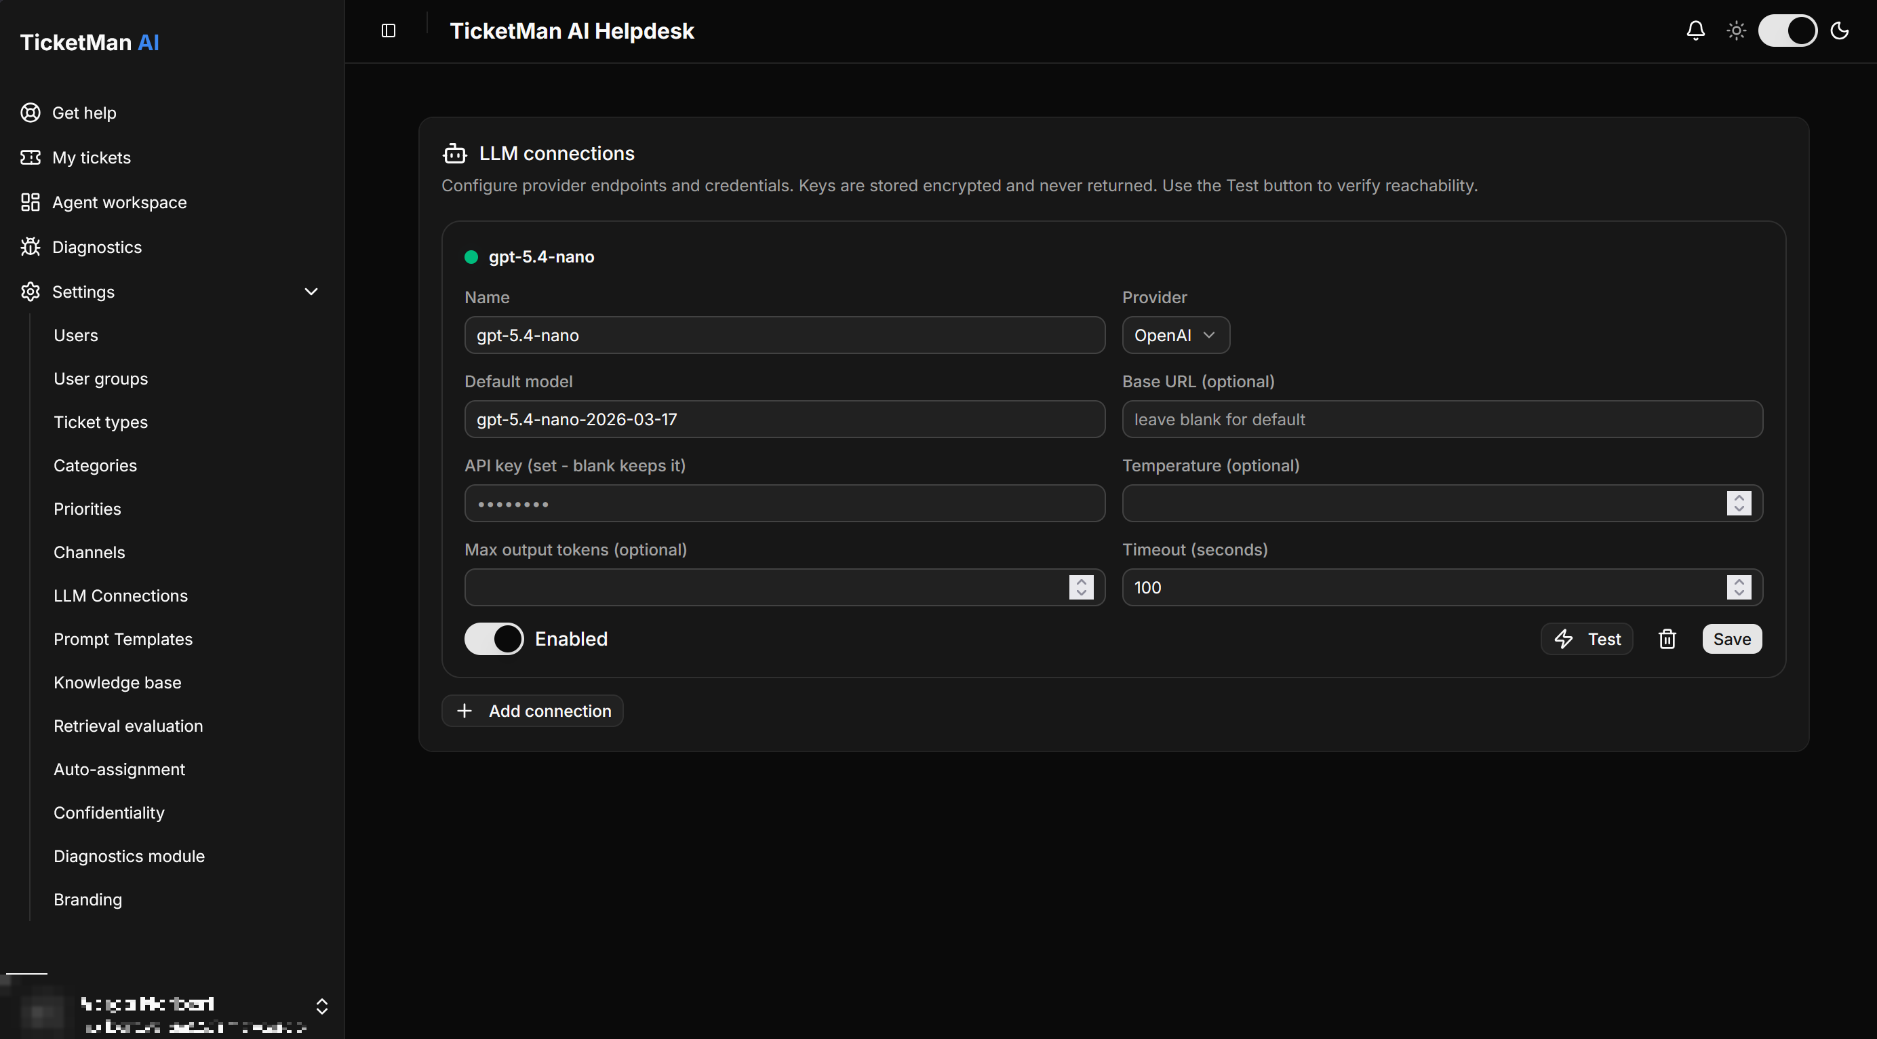Toggle the sidebar panel icon

[389, 31]
